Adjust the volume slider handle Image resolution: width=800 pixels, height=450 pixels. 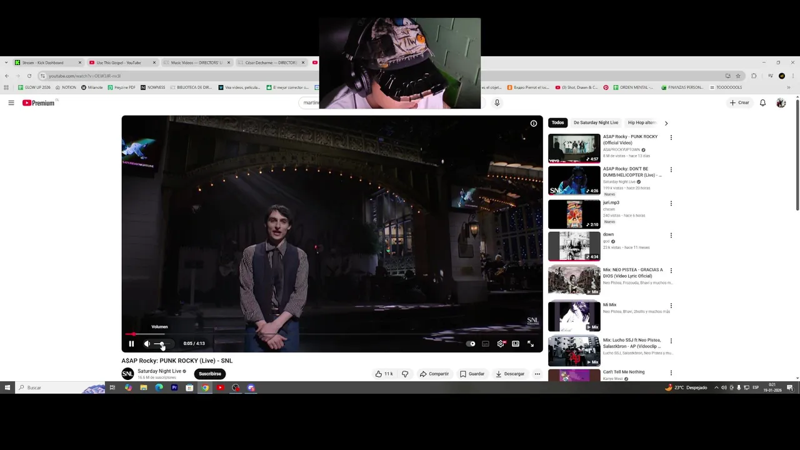click(162, 344)
